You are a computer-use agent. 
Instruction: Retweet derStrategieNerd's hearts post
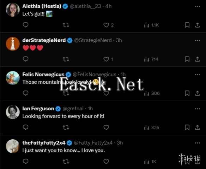(66, 59)
